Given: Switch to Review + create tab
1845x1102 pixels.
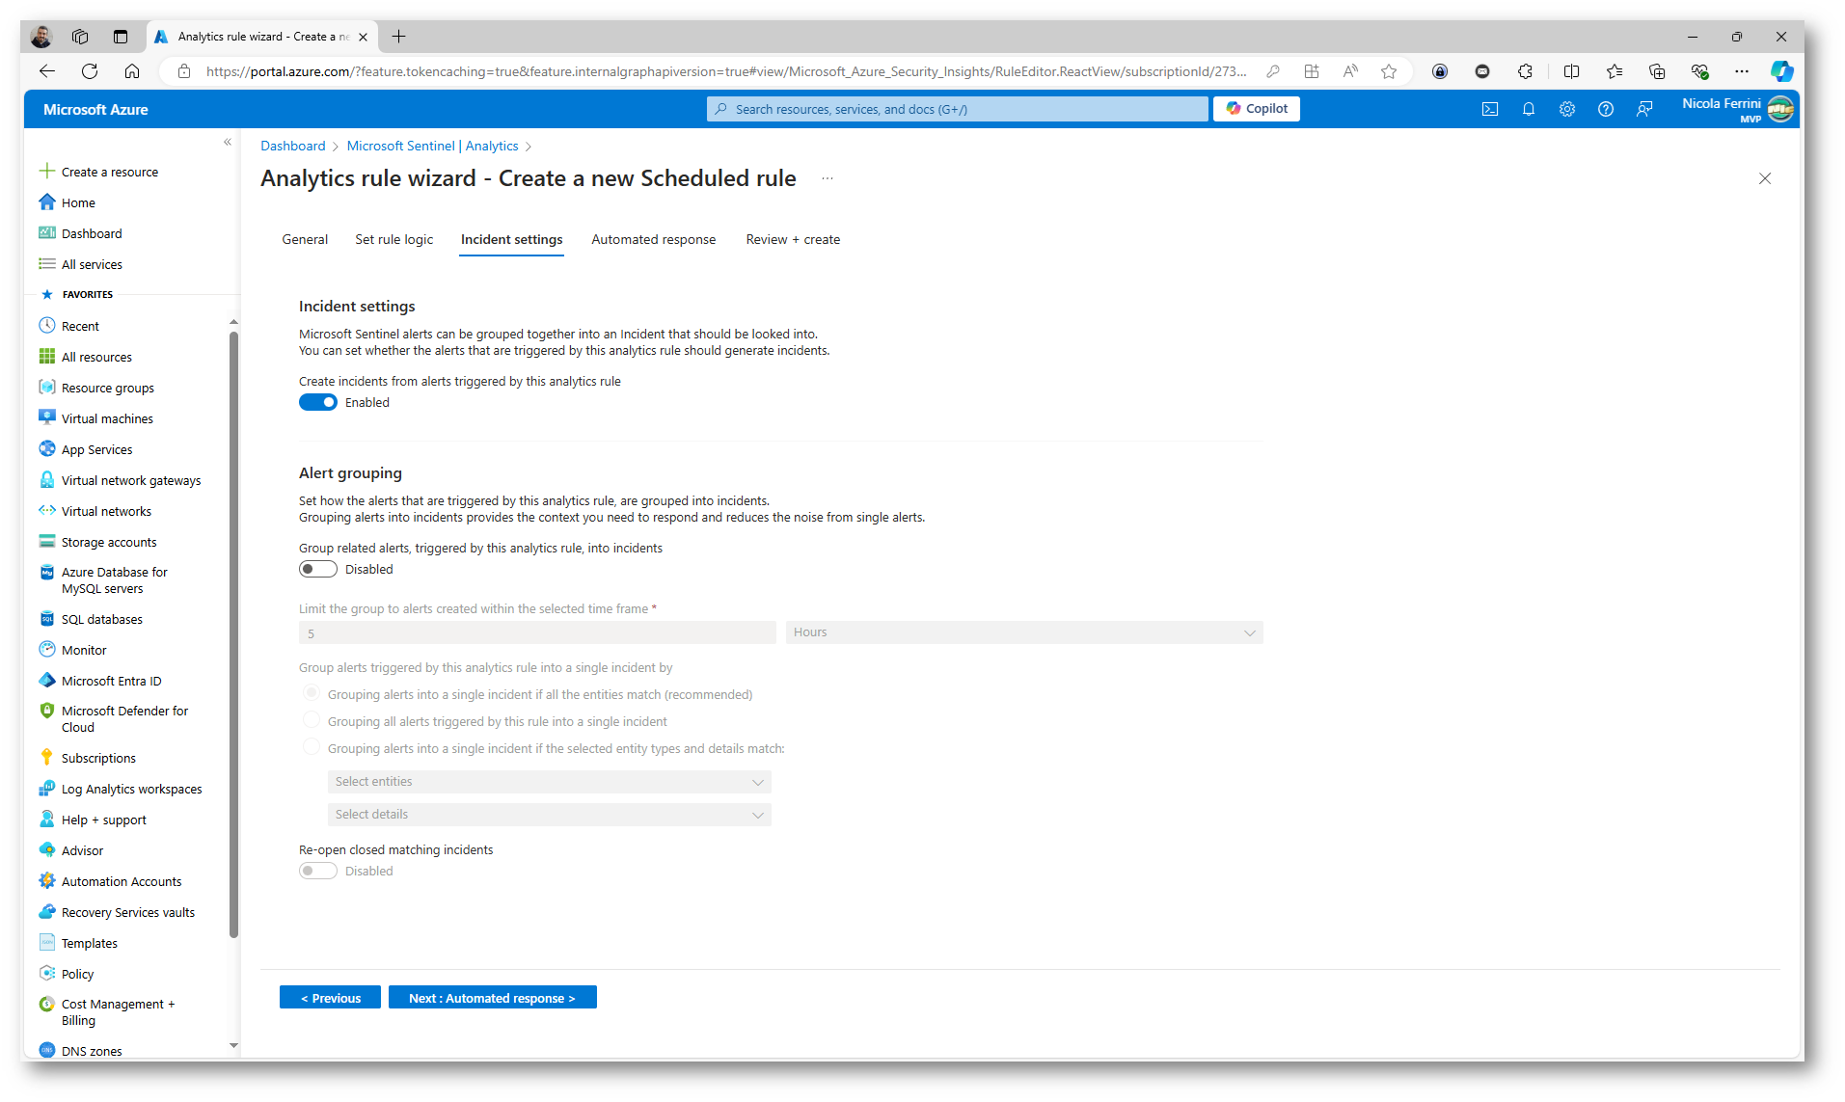Looking at the screenshot, I should pos(792,239).
